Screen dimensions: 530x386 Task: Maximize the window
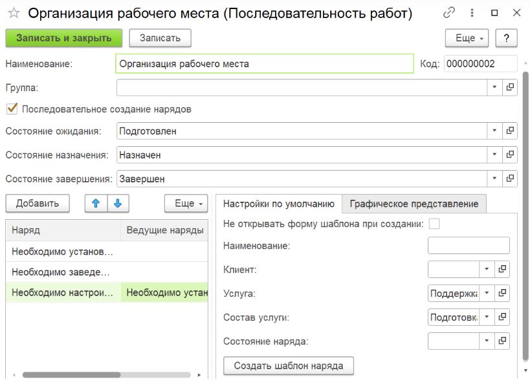pyautogui.click(x=494, y=13)
